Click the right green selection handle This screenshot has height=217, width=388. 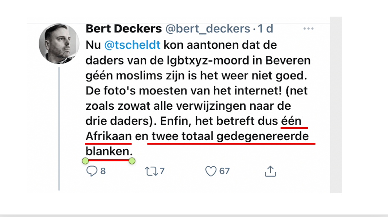(x=132, y=161)
